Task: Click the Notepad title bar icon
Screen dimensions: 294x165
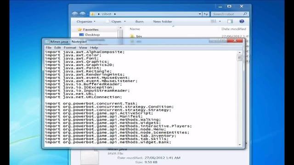Action: pyautogui.click(x=47, y=42)
